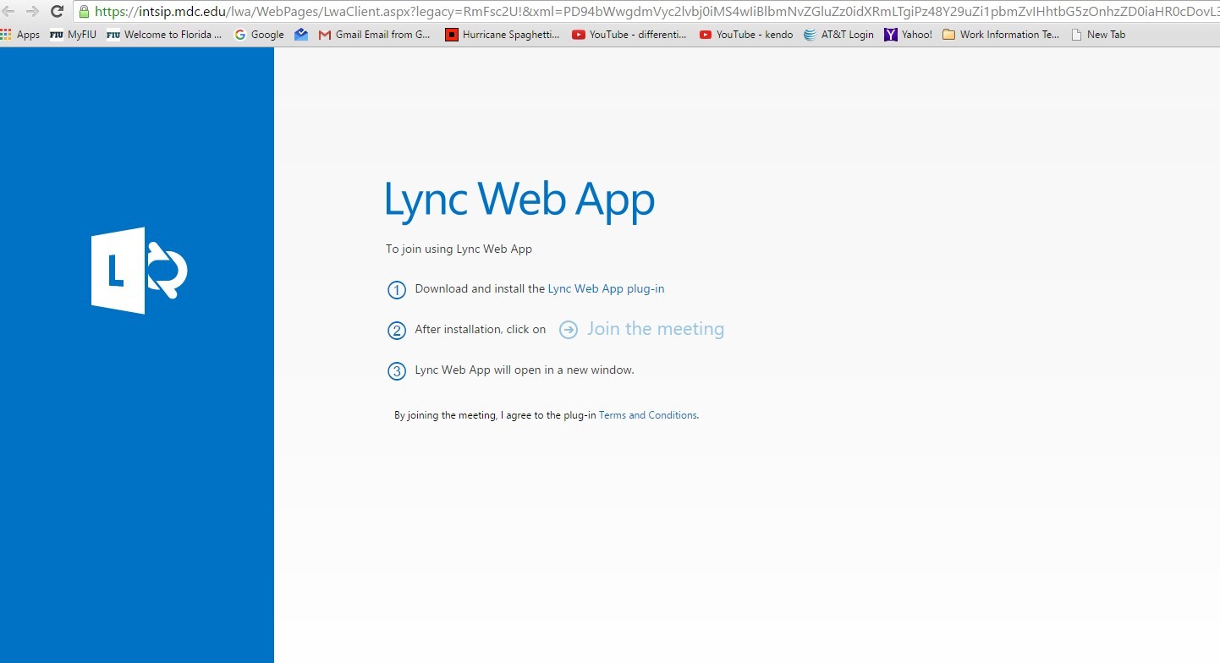Open the Hurricane Spaghetti bookmark
Viewport: 1220px width, 663px height.
503,35
